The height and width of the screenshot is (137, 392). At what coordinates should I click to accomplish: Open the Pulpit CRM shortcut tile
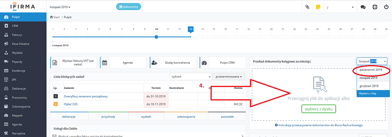pos(222,62)
